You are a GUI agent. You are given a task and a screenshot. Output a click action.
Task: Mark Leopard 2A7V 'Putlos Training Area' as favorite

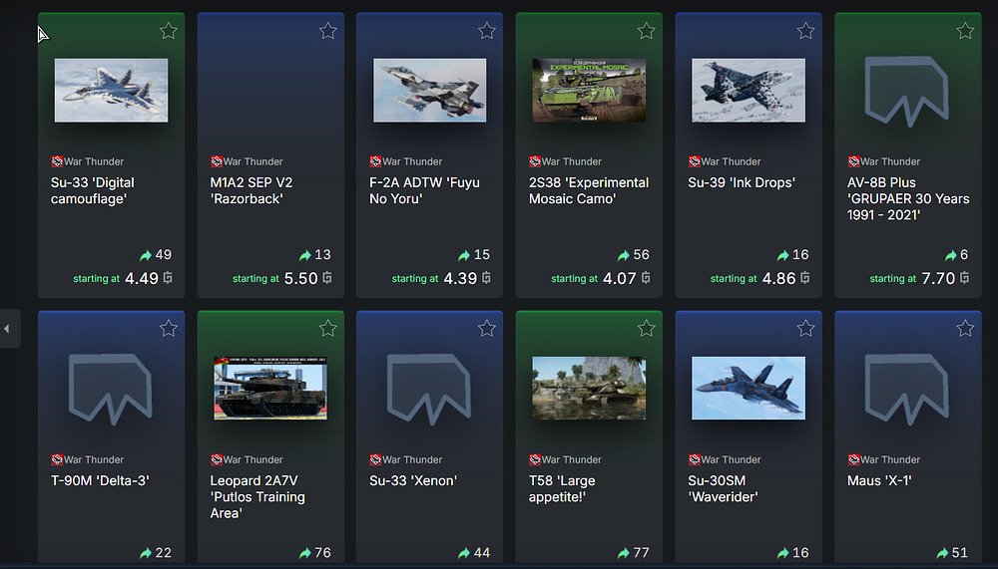pyautogui.click(x=327, y=328)
